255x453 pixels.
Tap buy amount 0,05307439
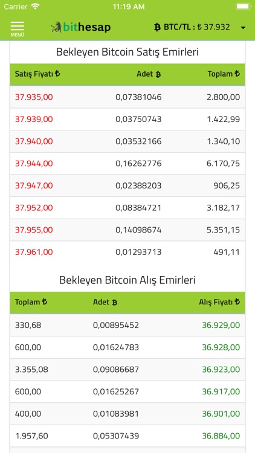point(116,436)
